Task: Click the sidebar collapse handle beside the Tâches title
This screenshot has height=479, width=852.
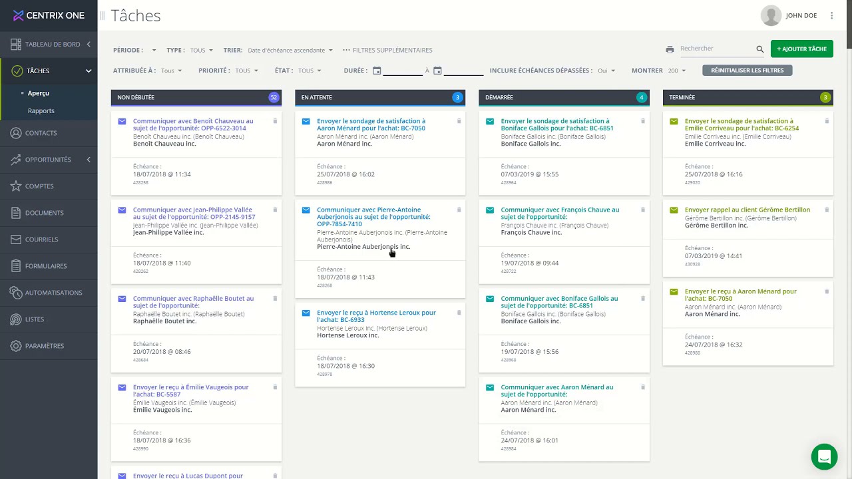Action: coord(103,15)
